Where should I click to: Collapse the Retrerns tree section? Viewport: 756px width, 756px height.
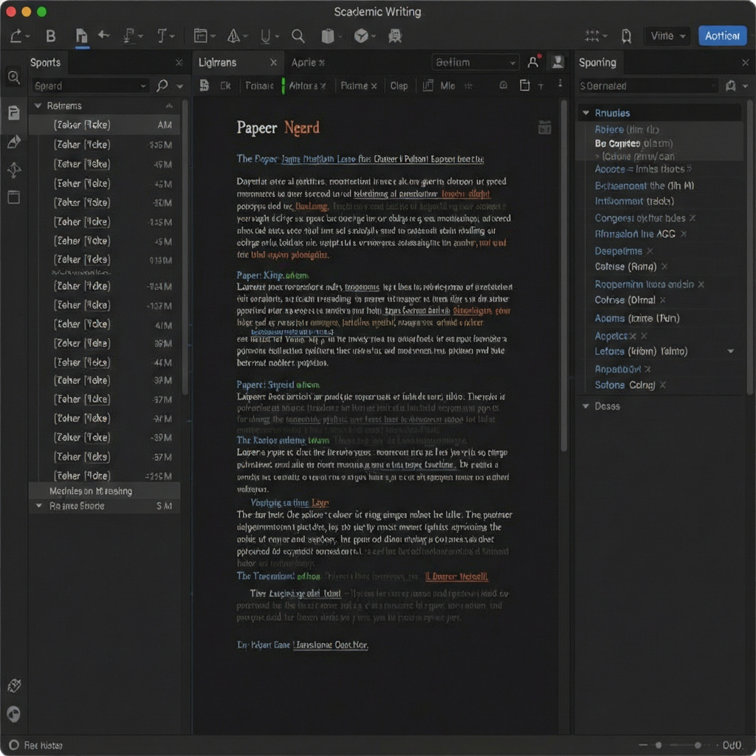[x=38, y=105]
